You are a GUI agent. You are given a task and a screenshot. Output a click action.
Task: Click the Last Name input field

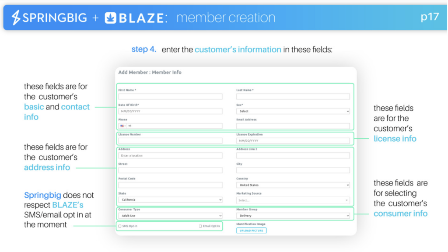click(x=293, y=97)
